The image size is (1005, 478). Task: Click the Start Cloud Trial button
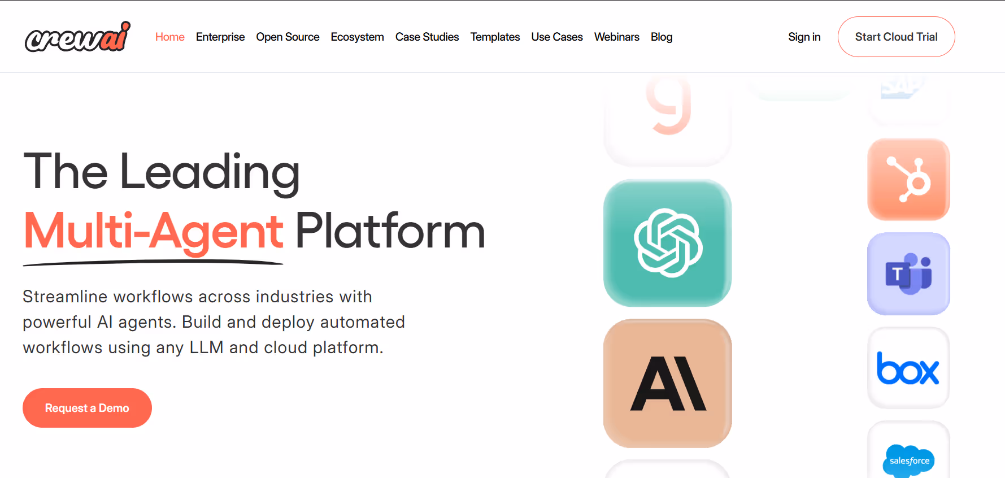(x=897, y=37)
